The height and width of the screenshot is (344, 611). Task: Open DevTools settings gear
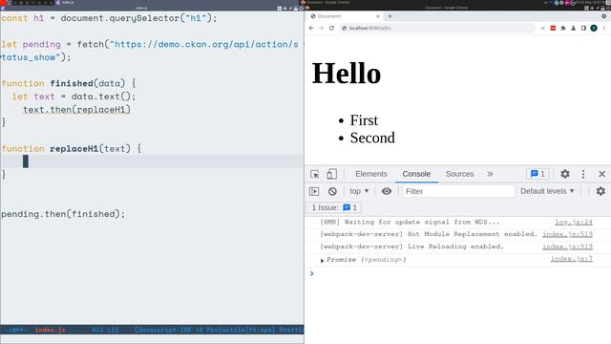[x=565, y=174]
